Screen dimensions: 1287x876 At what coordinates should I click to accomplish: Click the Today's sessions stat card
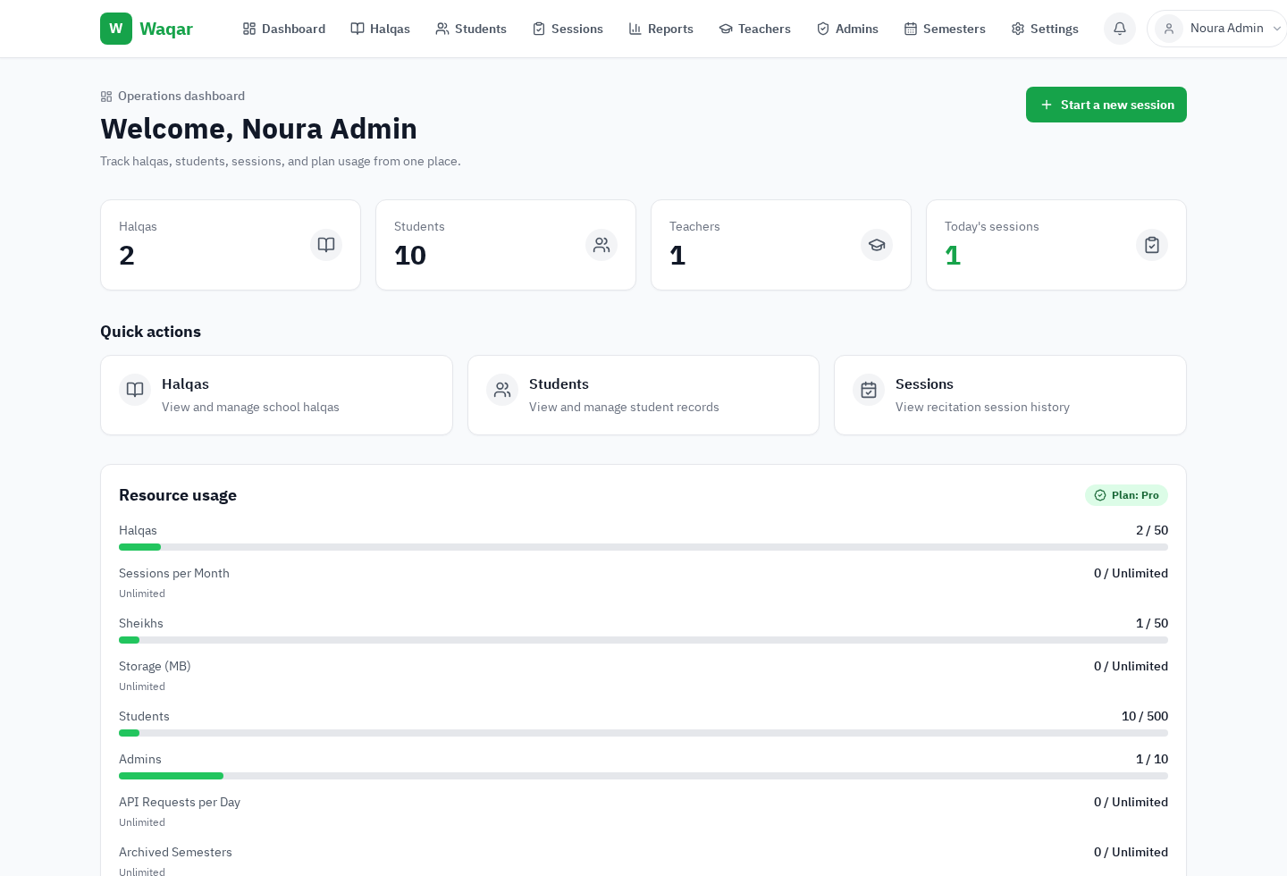1056,245
